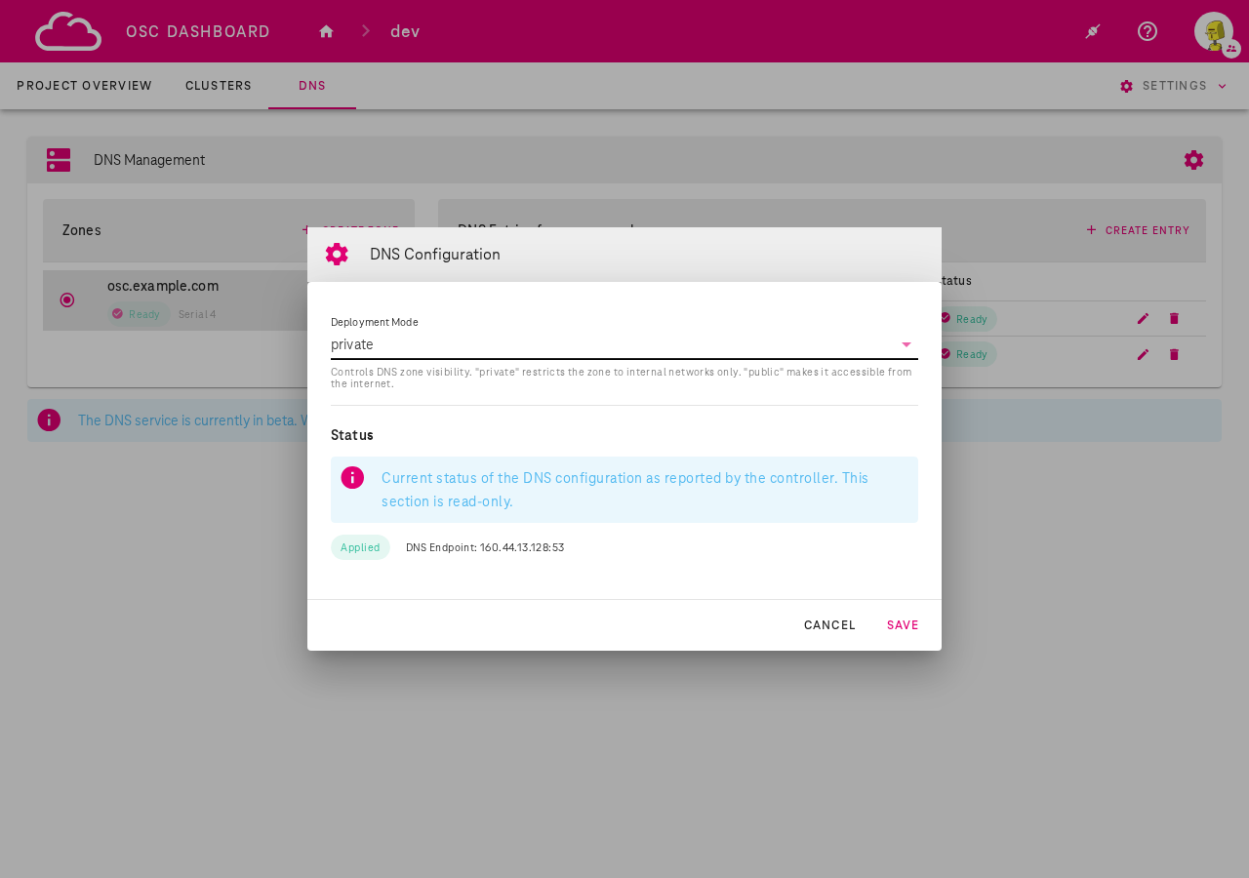Open the help question mark icon
Image resolution: width=1249 pixels, height=878 pixels.
click(x=1146, y=30)
